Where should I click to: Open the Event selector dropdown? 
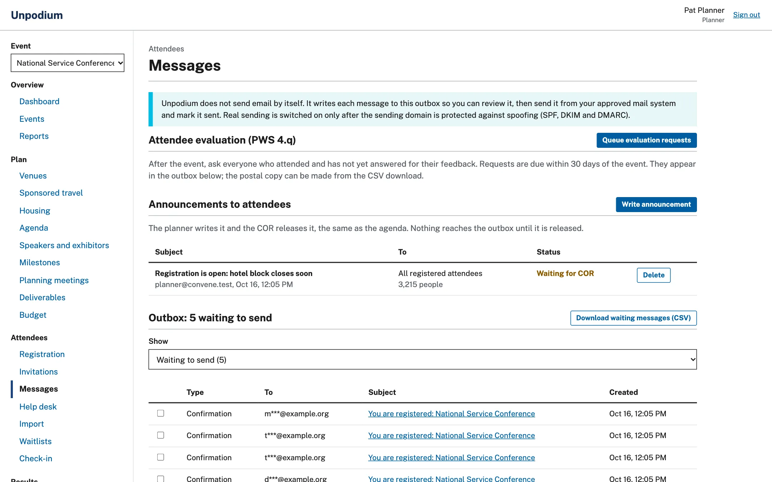point(68,63)
